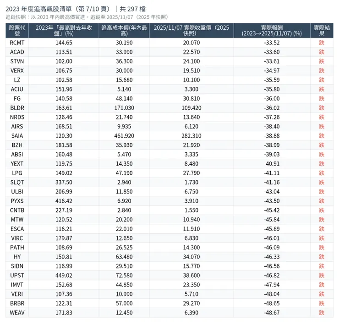The width and height of the screenshot is (339, 323).
Task: Click the 2025/11/07 實際收盤價 column header
Action: (191, 31)
